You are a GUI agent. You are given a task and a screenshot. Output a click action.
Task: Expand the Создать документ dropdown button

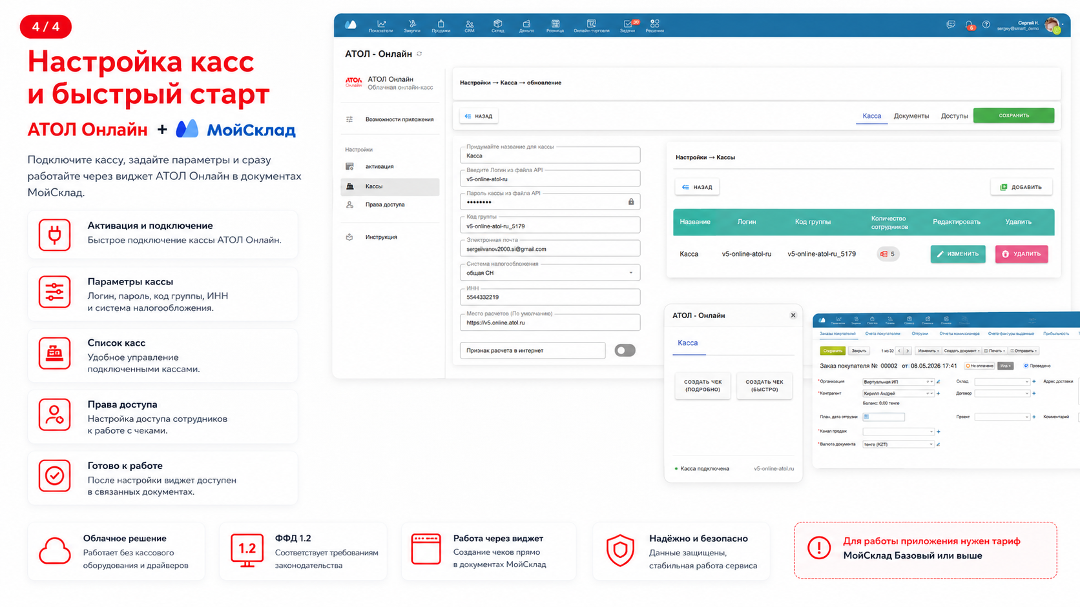pos(962,351)
